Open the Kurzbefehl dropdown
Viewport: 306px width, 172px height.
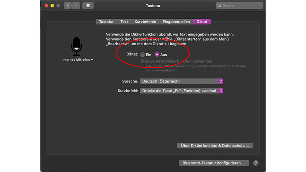point(181,91)
